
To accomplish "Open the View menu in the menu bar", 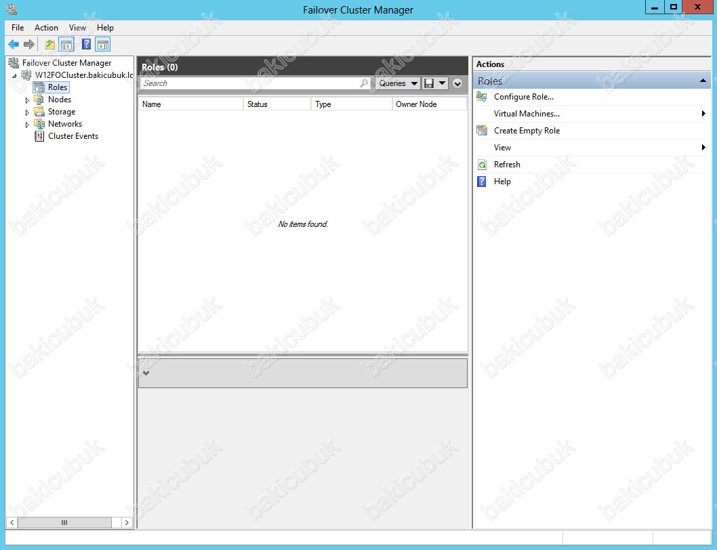I will 77,28.
